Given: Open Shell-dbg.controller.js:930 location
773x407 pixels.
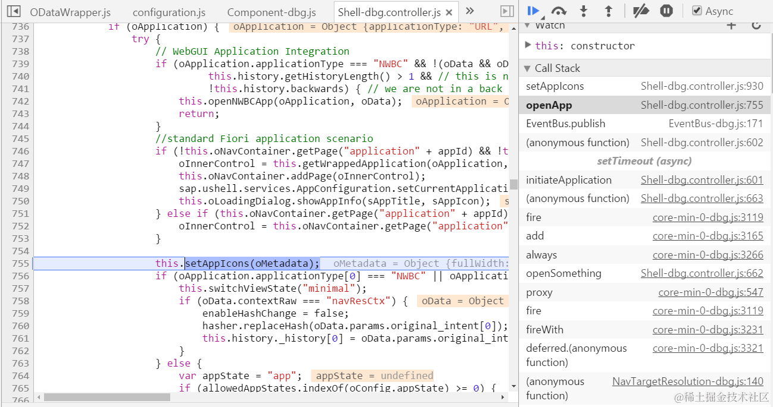Looking at the screenshot, I should click(x=702, y=86).
